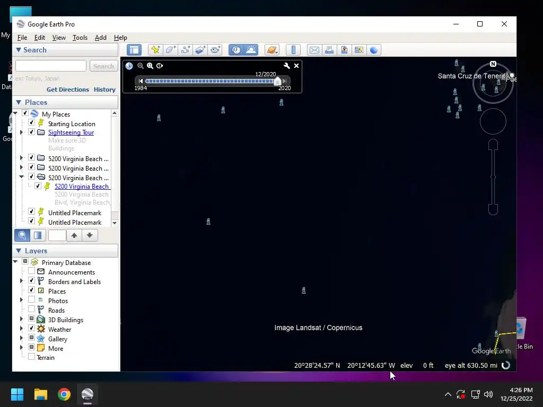This screenshot has height=407, width=543.
Task: Click Get Directions link
Action: (68, 89)
